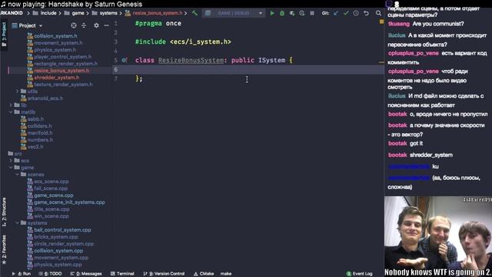Stop the running process
This screenshot has width=492, height=277.
pyautogui.click(x=312, y=13)
